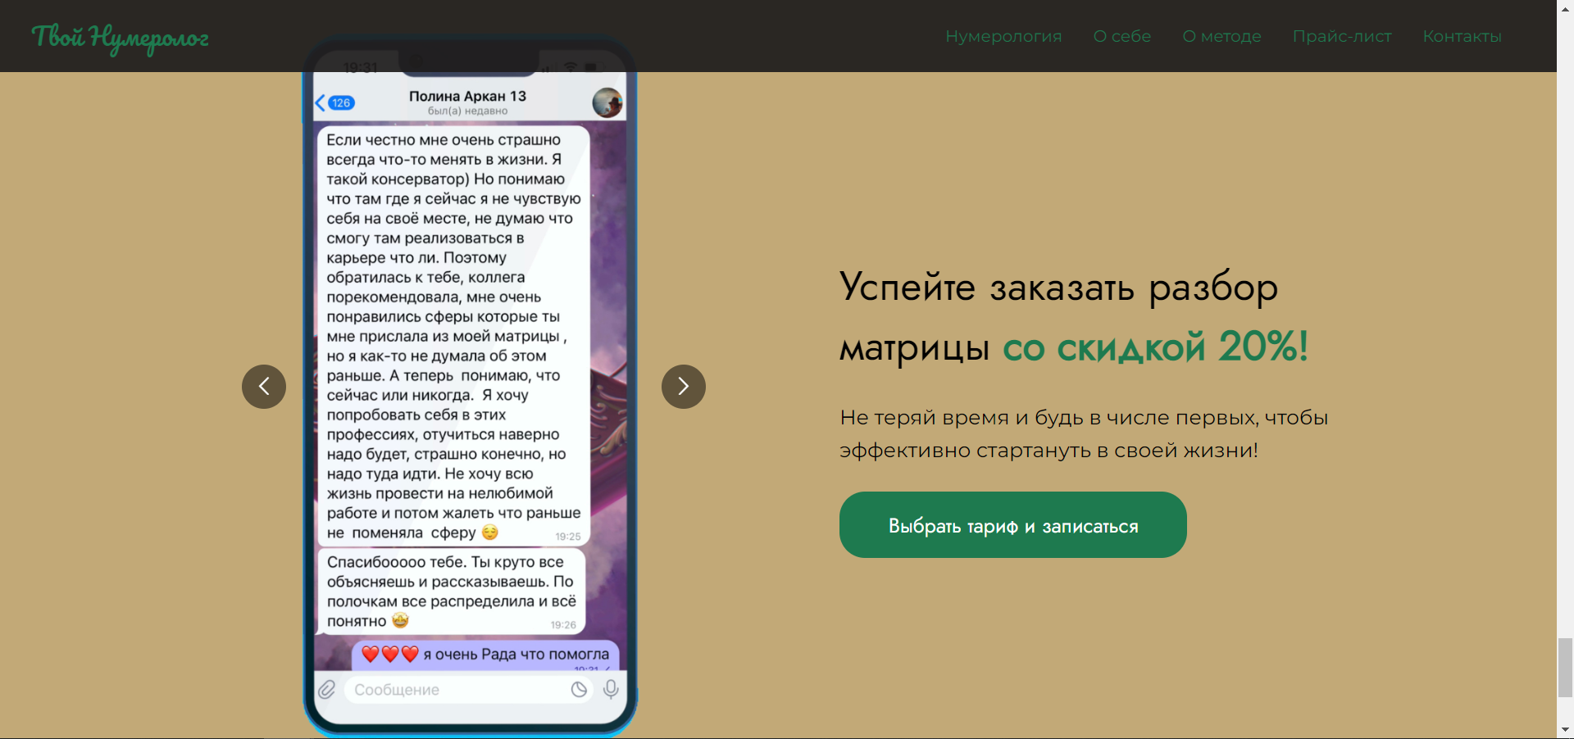This screenshot has width=1574, height=739.
Task: Click the chat contact avatar
Action: [607, 103]
